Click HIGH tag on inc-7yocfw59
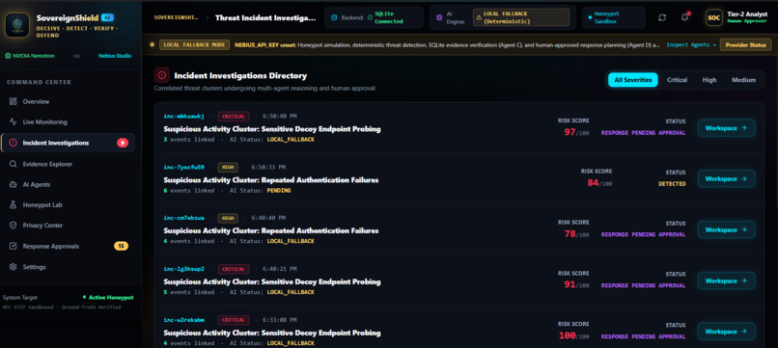 click(x=228, y=167)
